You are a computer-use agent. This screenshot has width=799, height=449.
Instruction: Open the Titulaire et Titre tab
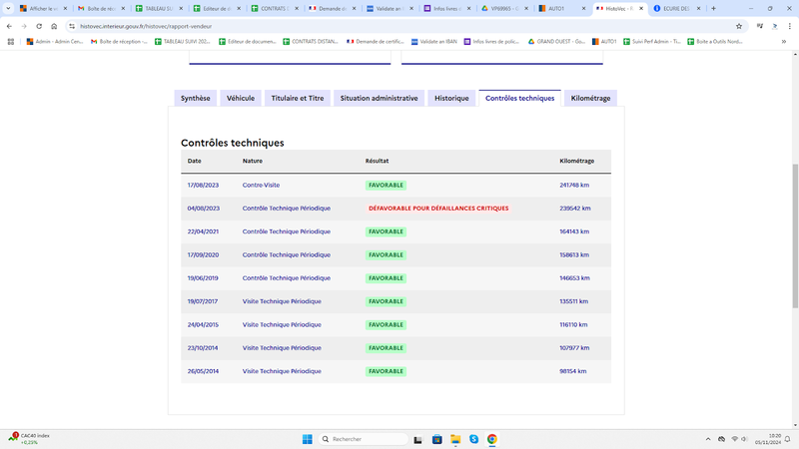(x=297, y=98)
